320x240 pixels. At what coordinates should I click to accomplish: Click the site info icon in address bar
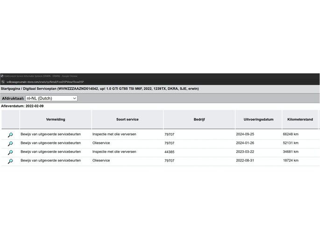click(x=3, y=81)
